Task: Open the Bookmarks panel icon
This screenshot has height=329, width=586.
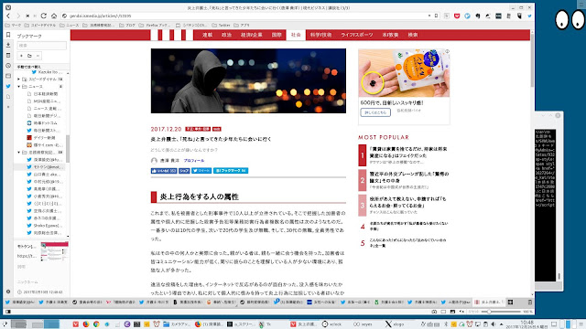Action: point(8,35)
